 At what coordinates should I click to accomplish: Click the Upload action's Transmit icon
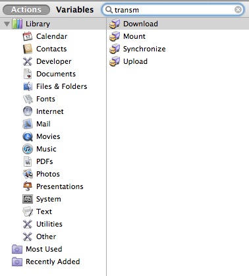(x=115, y=61)
